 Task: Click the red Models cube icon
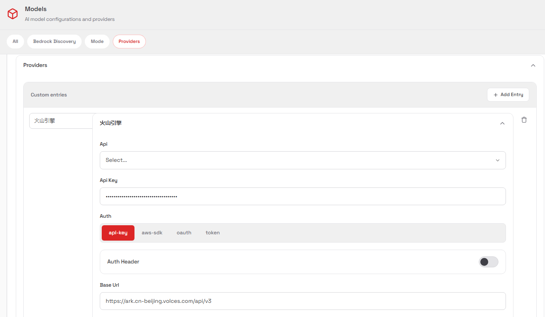[x=13, y=14]
